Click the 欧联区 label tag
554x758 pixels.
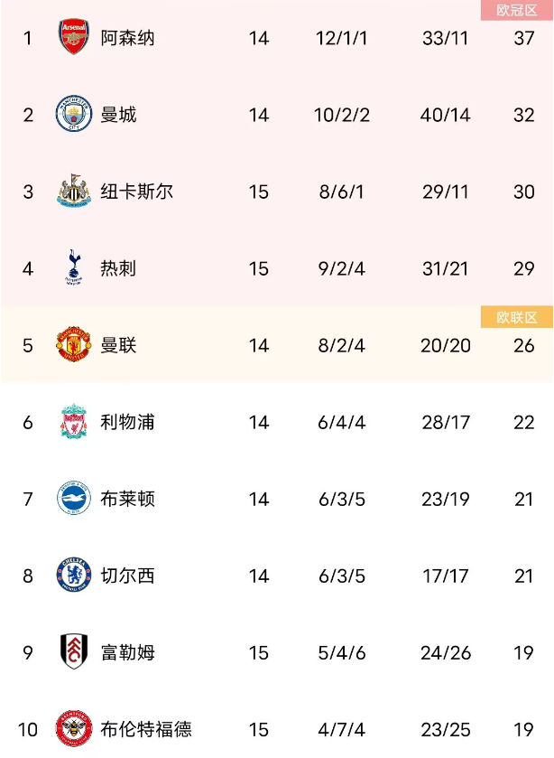pyautogui.click(x=516, y=317)
